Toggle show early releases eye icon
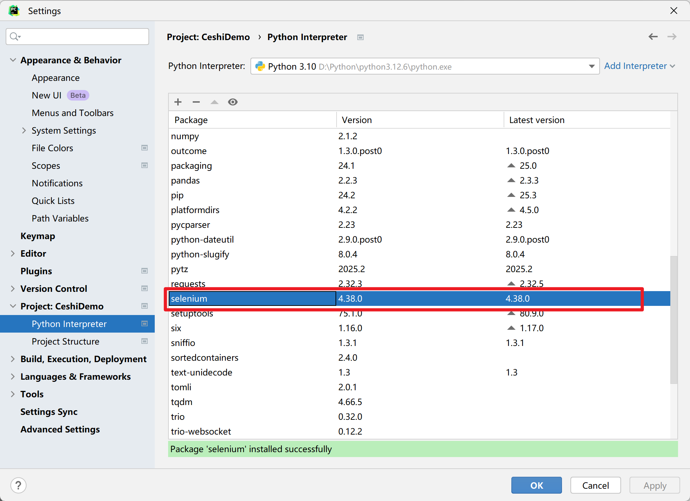The width and height of the screenshot is (690, 501). [233, 102]
